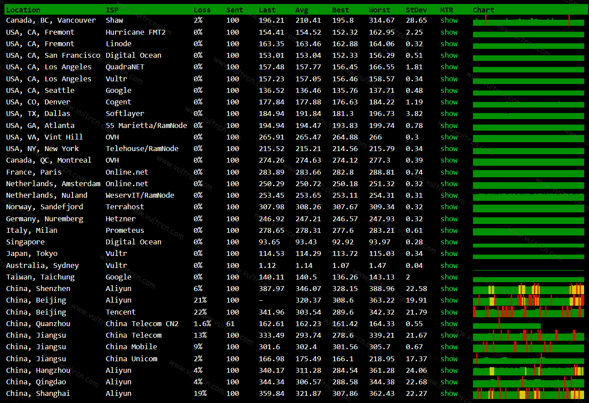Click show link for Beijing Tencent row

(449, 312)
